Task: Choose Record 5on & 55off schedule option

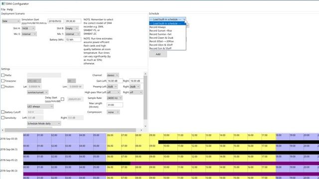Action: [167, 48]
